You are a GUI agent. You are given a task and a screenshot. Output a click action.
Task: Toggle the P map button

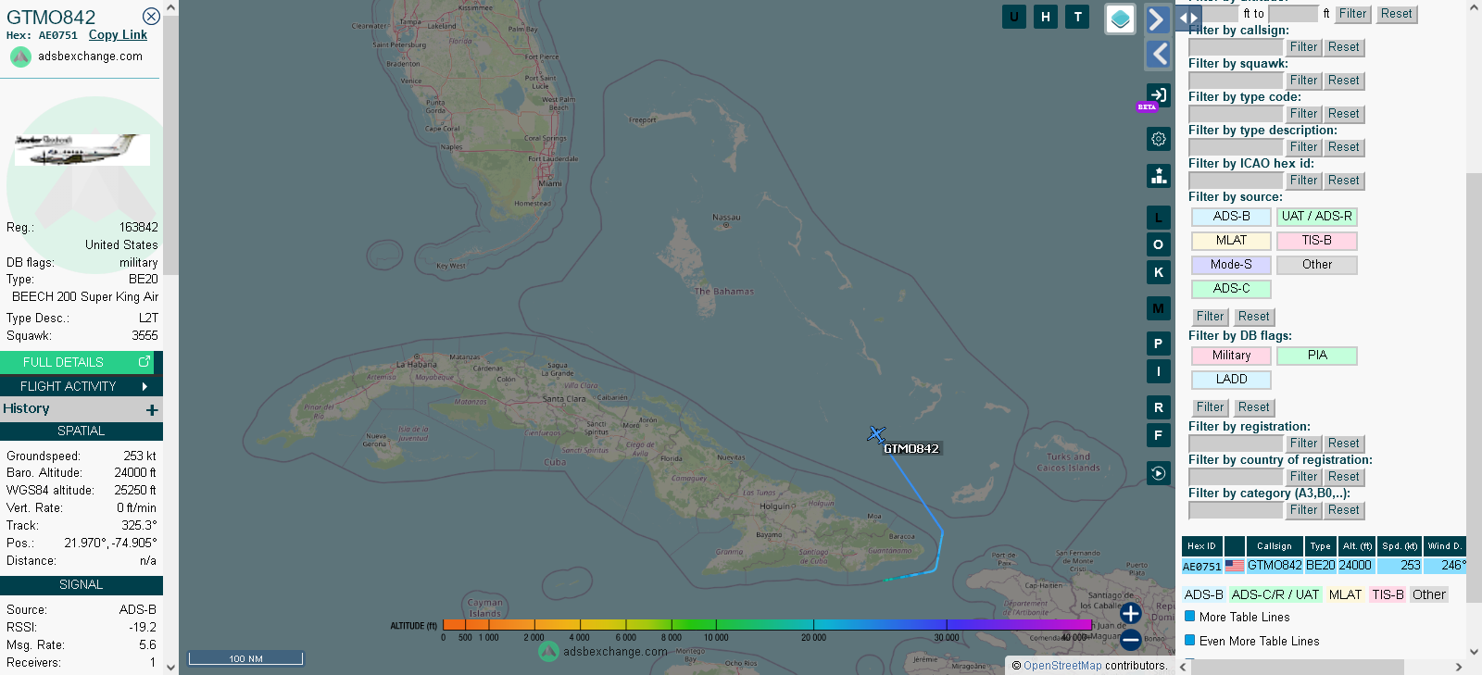(1158, 344)
